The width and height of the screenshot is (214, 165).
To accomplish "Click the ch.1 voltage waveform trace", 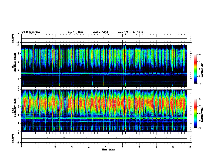I will pos(104,38).
